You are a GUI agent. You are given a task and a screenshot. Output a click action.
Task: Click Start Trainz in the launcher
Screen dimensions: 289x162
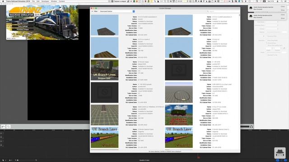(23, 20)
